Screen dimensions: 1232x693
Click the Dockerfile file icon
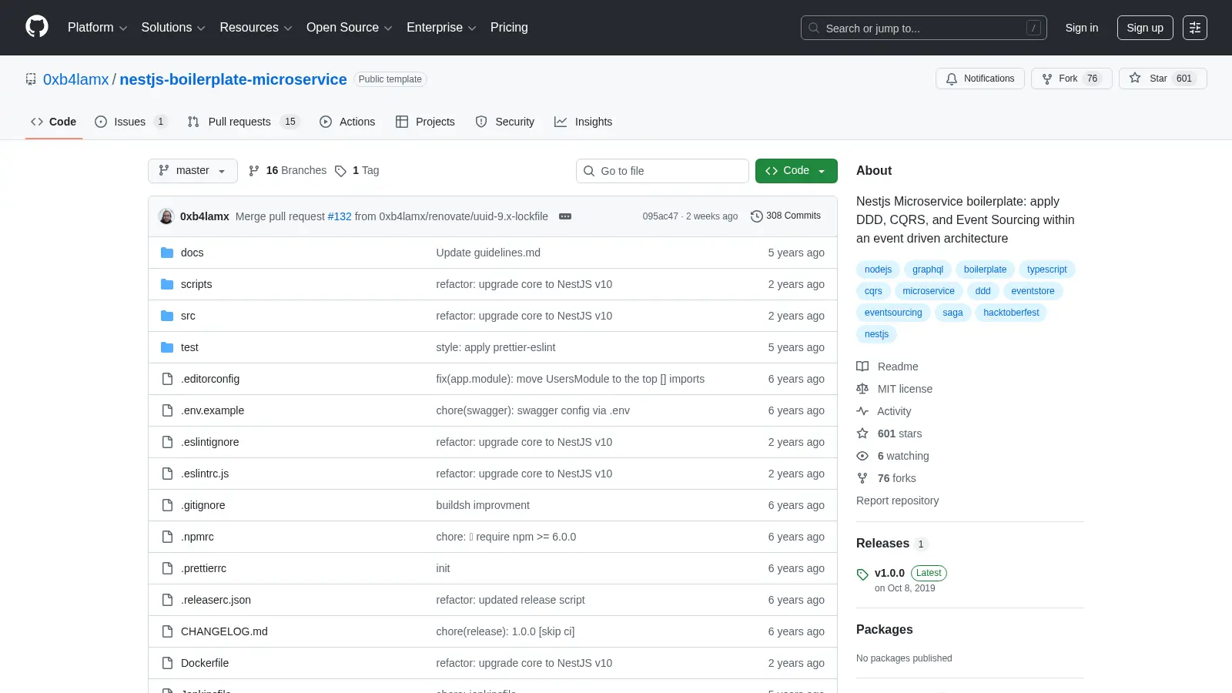click(x=167, y=663)
